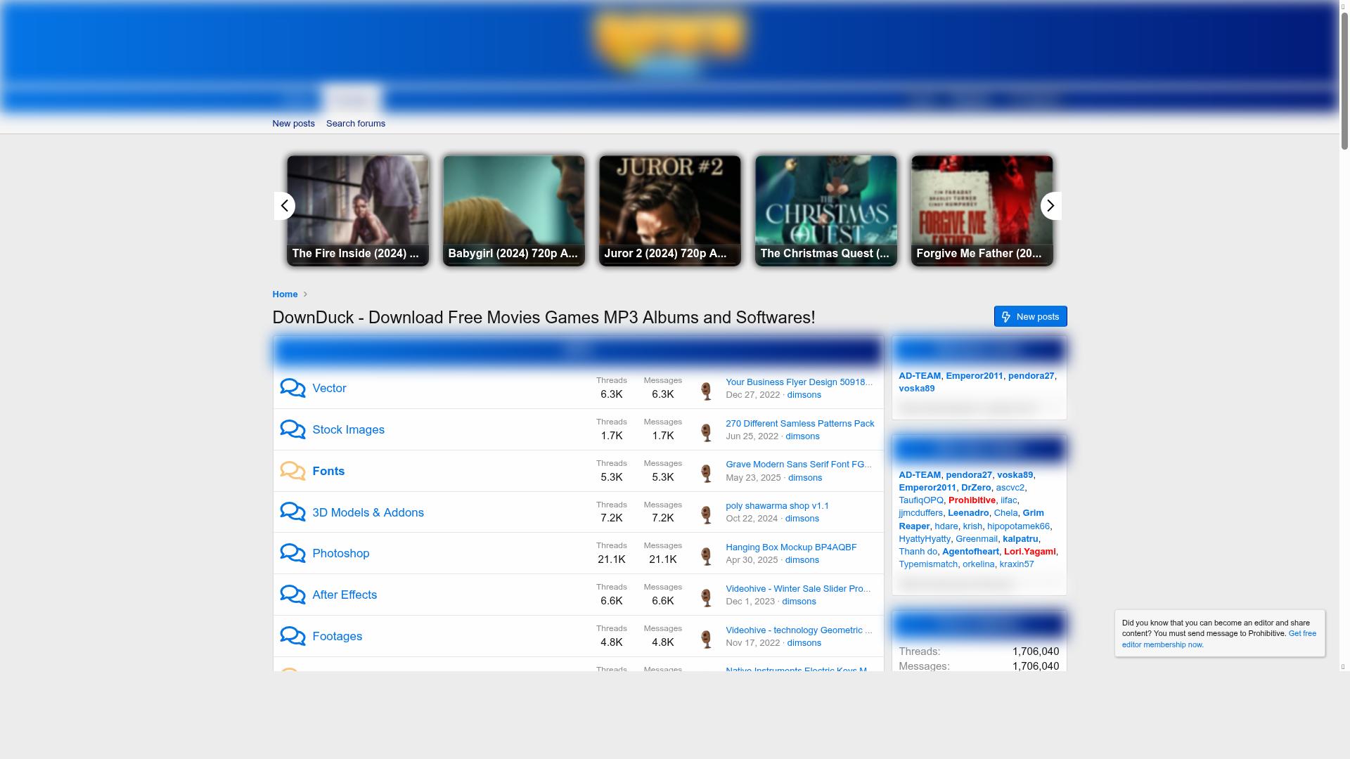Click the breadcrumb chevron beside Home
This screenshot has height=759, width=1350.
pyautogui.click(x=305, y=294)
